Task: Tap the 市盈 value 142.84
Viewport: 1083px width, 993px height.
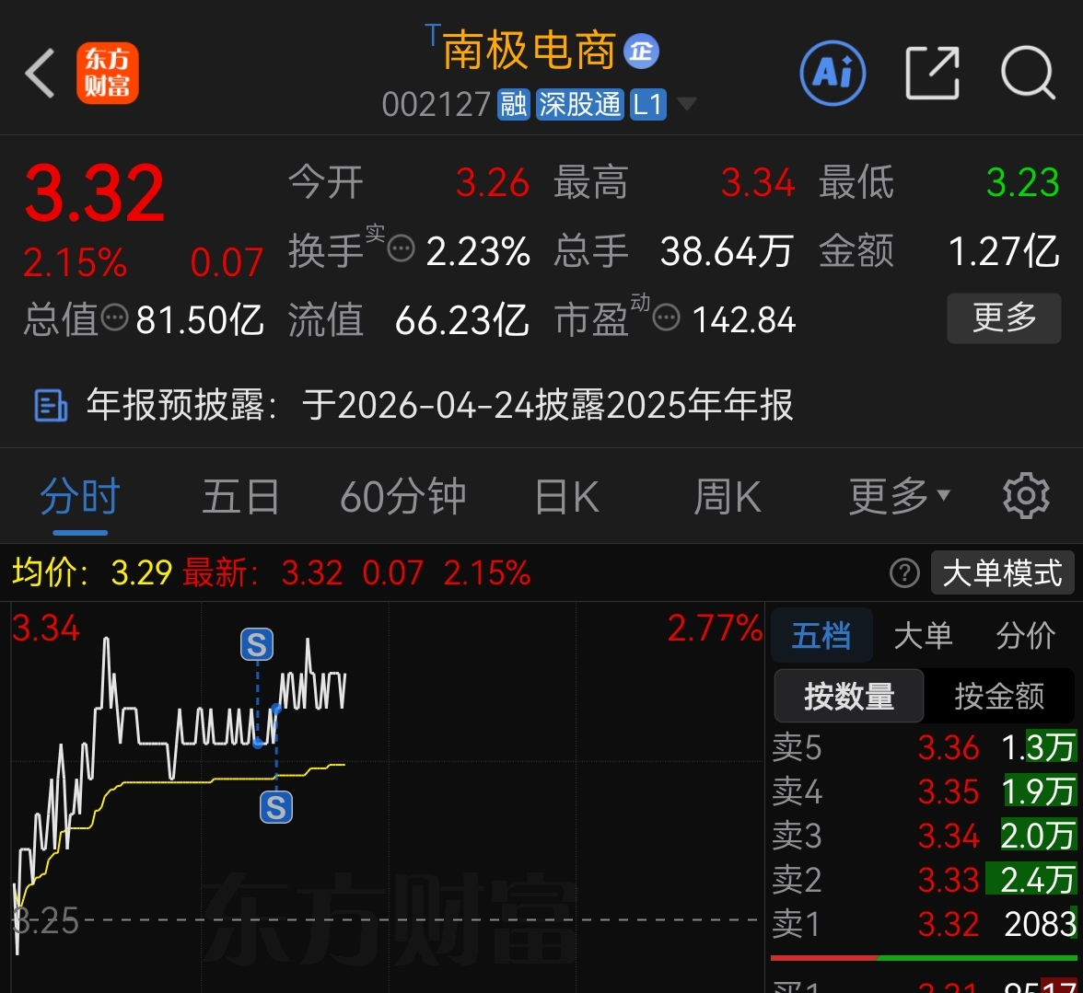Action: 744,320
